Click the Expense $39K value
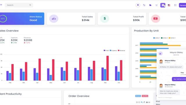186x105 pixels. 14,40
